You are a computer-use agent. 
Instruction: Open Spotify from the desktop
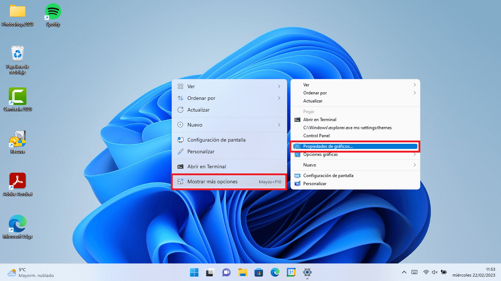point(52,11)
